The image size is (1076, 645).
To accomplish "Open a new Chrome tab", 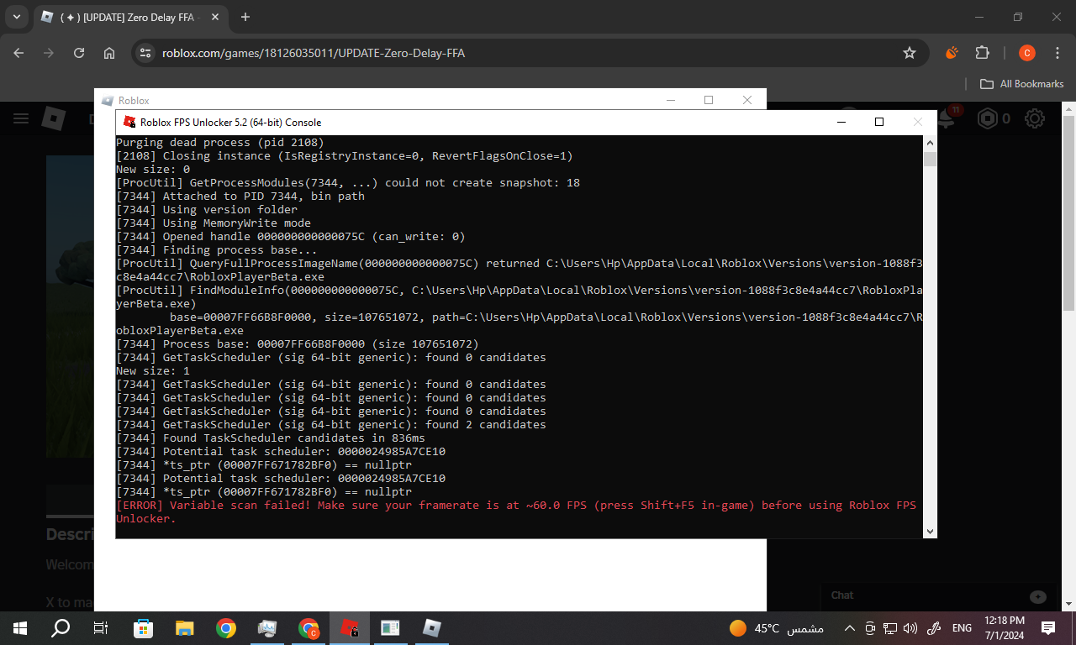I will point(245,18).
